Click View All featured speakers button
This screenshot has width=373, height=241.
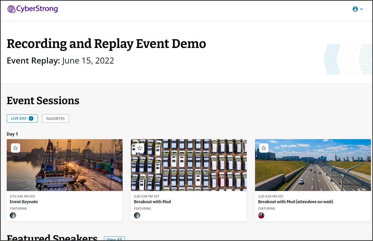(114, 239)
